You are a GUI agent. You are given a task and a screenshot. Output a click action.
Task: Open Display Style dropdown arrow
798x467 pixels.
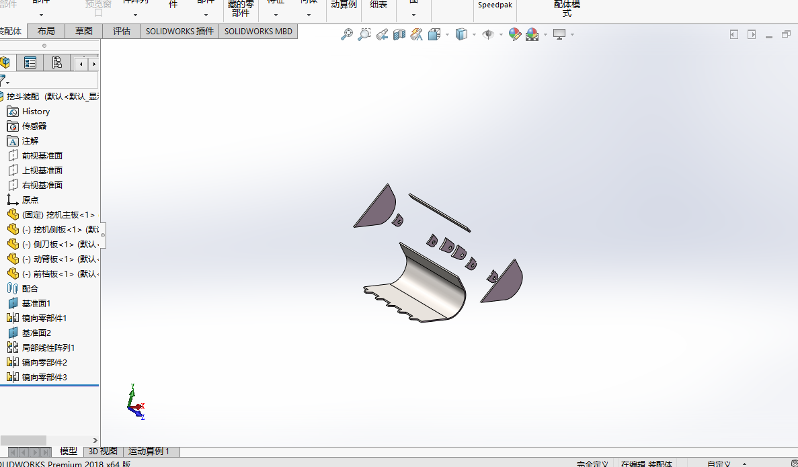click(x=475, y=34)
